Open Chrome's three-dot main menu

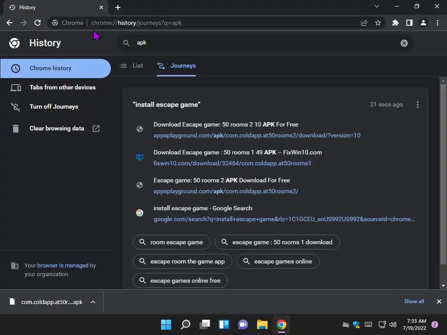(437, 23)
